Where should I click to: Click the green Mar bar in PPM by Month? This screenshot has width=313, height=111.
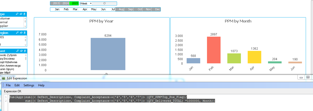pyautogui.click(x=234, y=58)
